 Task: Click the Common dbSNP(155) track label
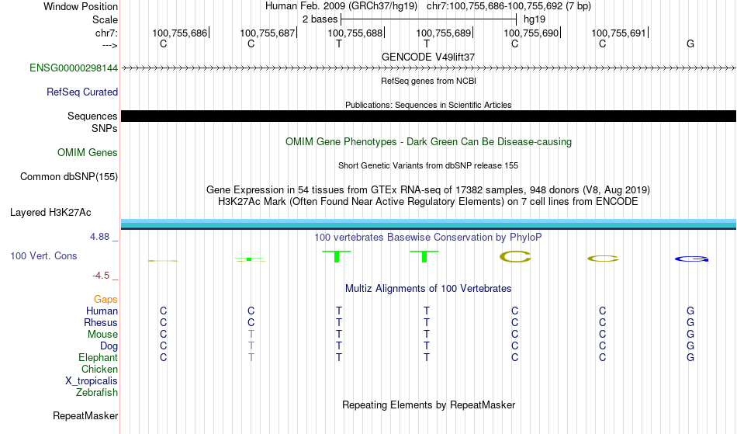click(x=69, y=177)
